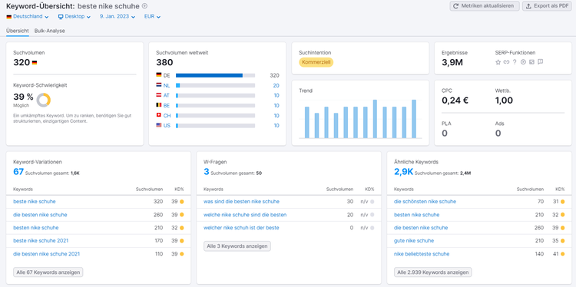Click Alle 67 Keywords anzeigen button
This screenshot has width=576, height=287.
point(48,272)
